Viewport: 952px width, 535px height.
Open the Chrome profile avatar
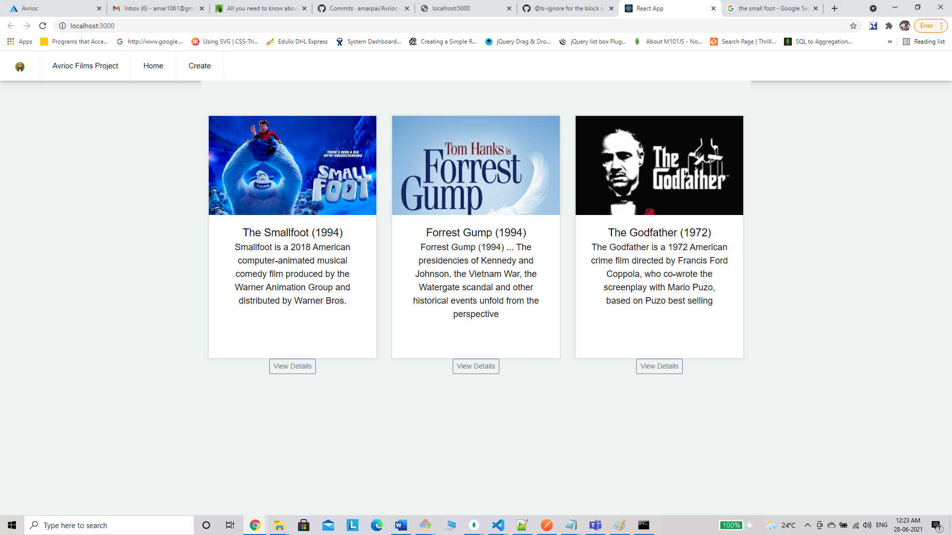coord(905,26)
